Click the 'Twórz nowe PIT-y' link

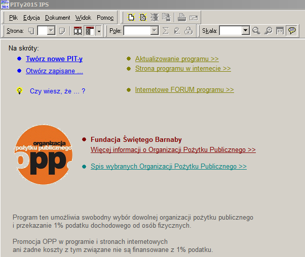[54, 59]
